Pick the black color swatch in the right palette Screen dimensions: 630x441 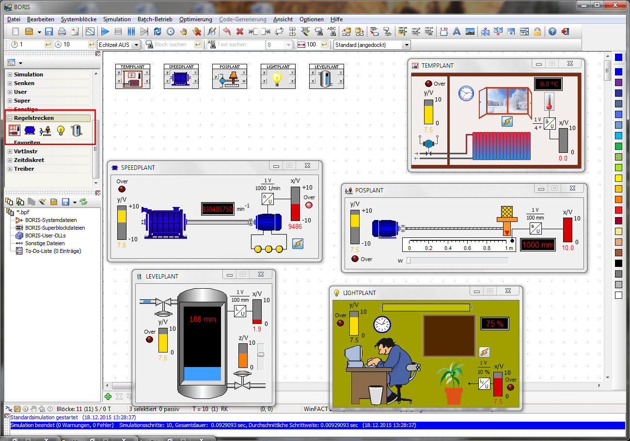point(618,263)
